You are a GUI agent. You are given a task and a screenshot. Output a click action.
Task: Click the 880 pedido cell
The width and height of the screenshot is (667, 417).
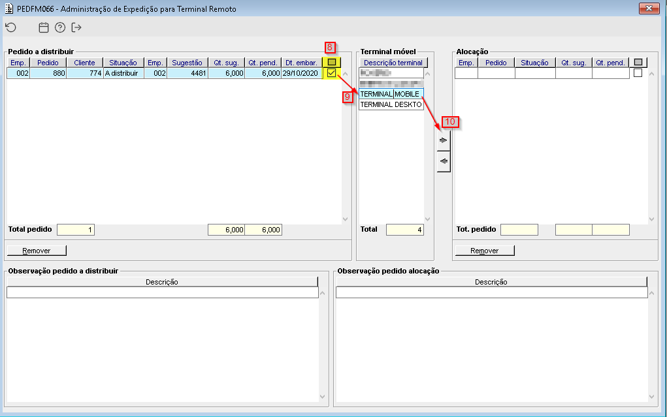click(48, 73)
